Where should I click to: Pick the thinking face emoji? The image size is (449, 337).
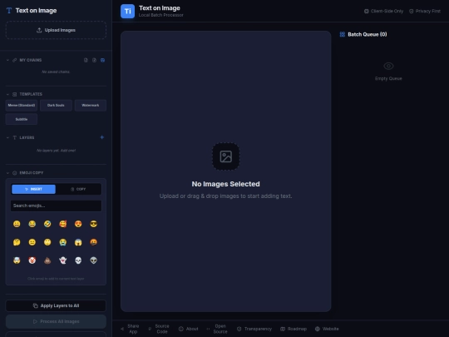(x=17, y=242)
